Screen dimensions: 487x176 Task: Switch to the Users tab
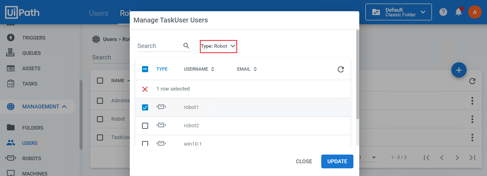98,13
